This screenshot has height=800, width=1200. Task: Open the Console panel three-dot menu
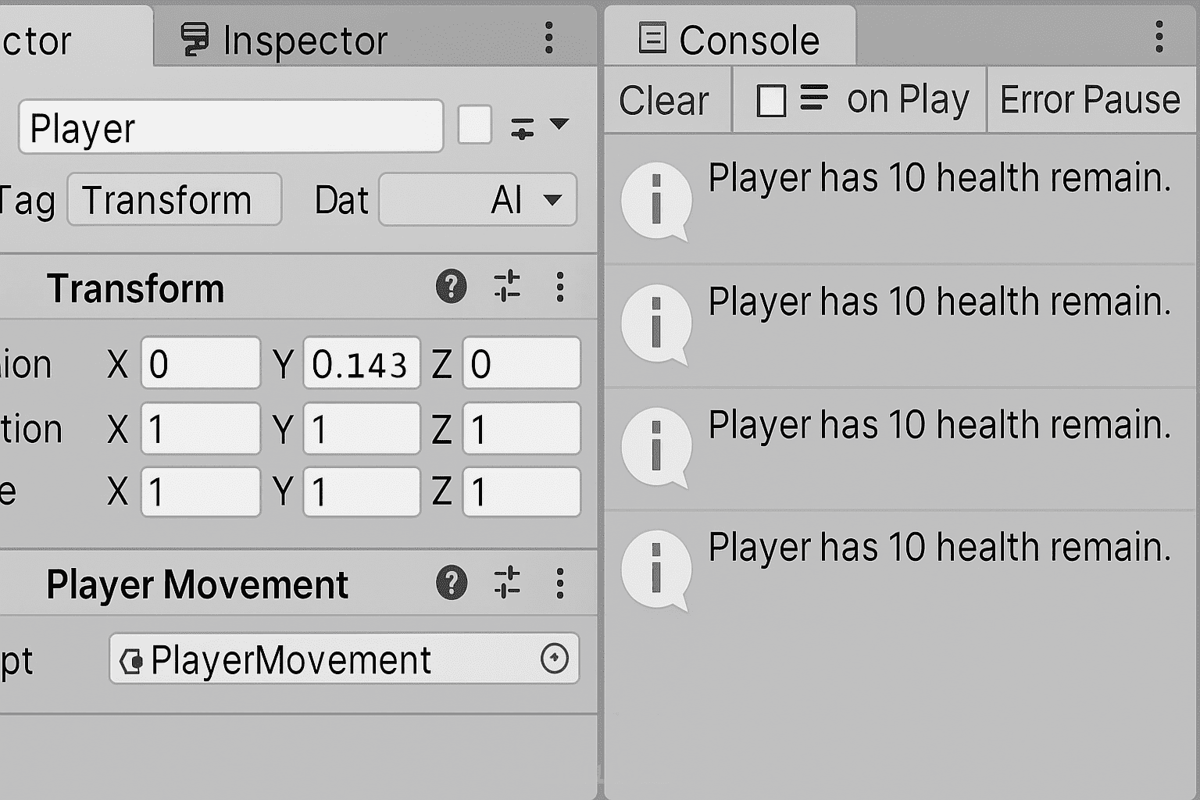click(1159, 37)
